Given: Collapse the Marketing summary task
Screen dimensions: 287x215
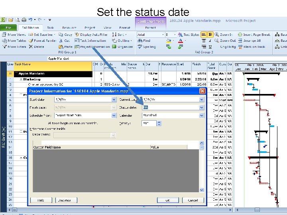Looking at the screenshot, I should point(21,79).
